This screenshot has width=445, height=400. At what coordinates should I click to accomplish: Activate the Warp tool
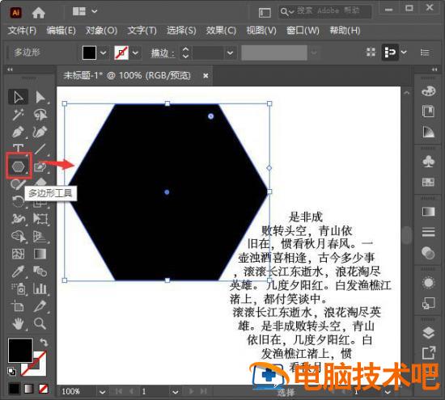click(18, 219)
